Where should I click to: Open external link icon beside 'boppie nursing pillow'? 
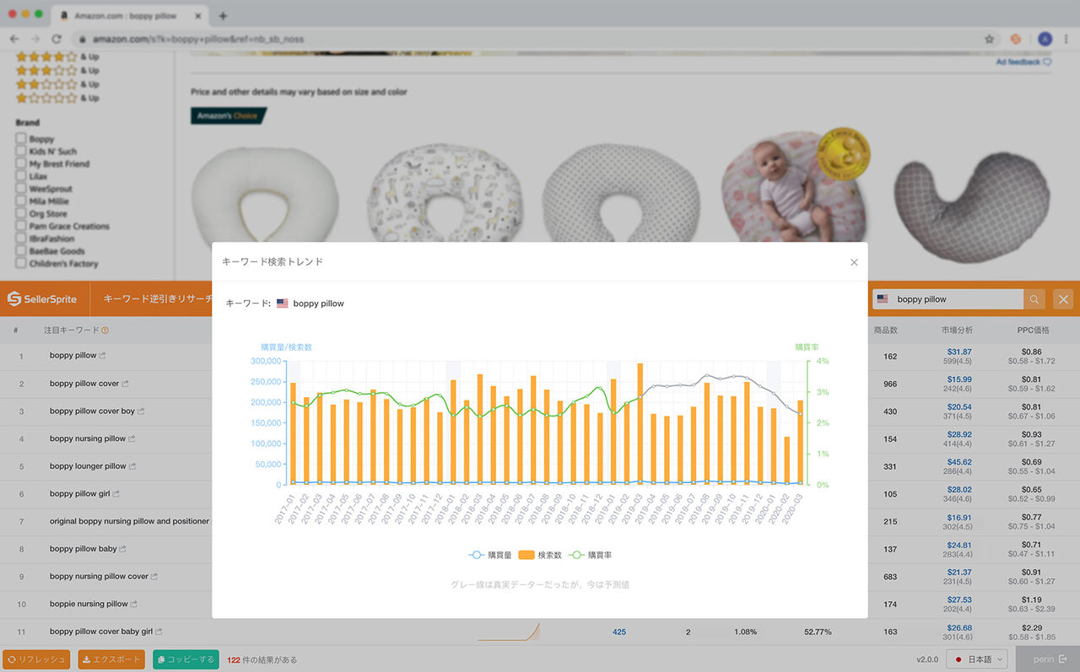[x=134, y=604]
